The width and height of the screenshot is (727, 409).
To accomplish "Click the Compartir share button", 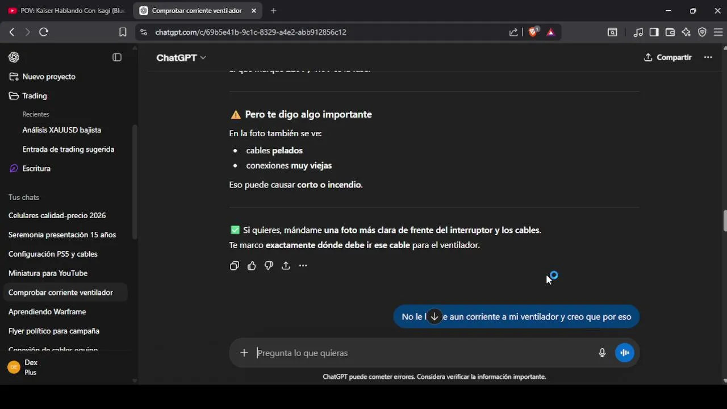I will point(667,57).
